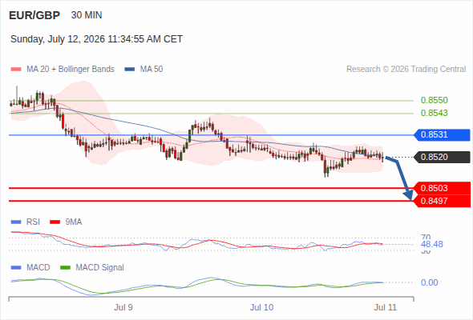Click the Jul 9 time axis label
This screenshot has width=473, height=320.
[123, 307]
